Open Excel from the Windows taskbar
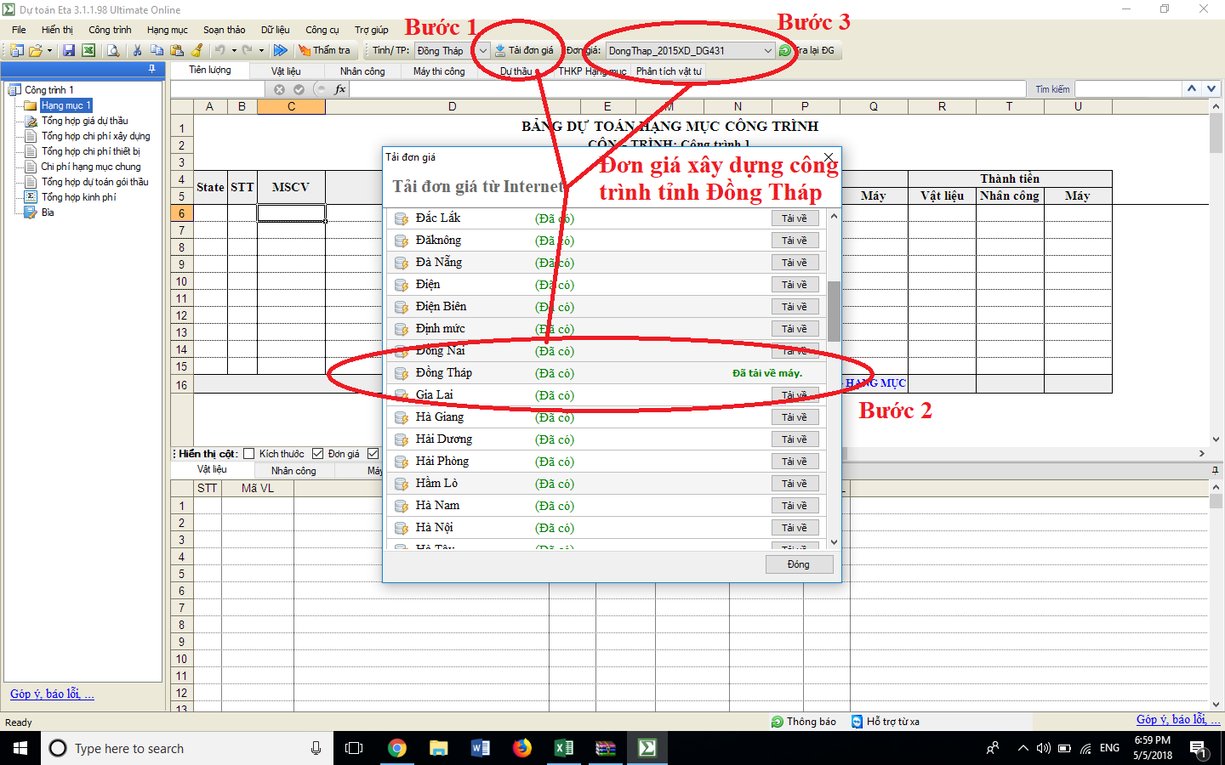1225x765 pixels. [563, 748]
